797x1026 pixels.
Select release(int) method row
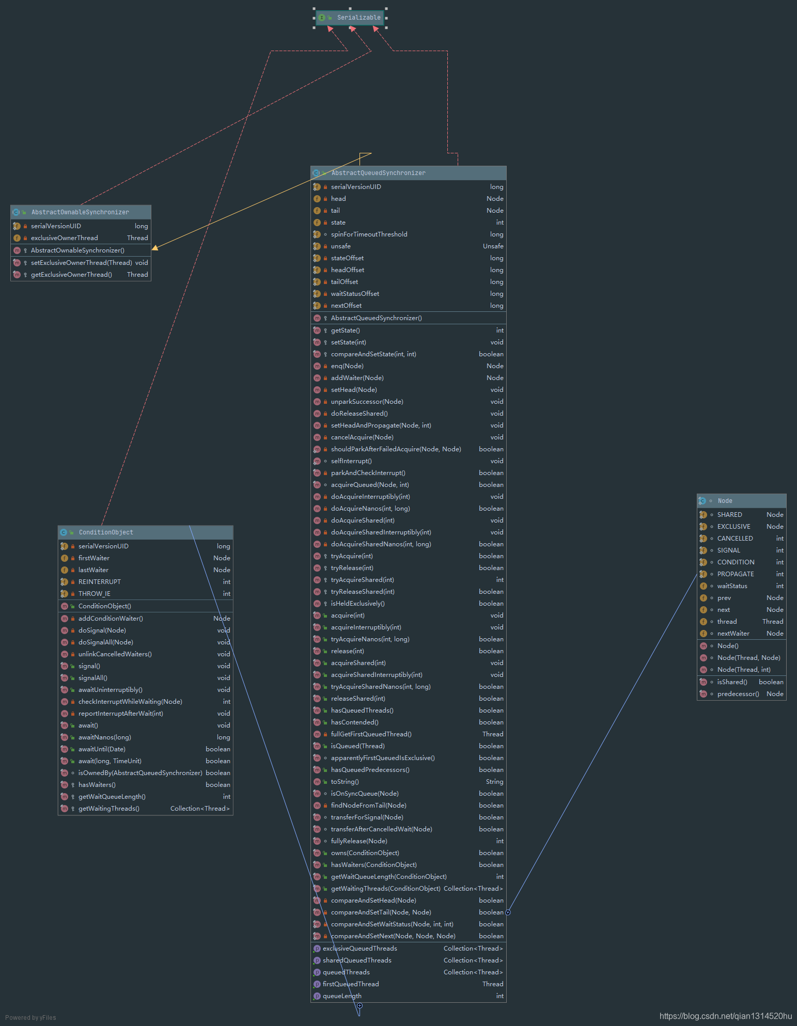tap(408, 651)
